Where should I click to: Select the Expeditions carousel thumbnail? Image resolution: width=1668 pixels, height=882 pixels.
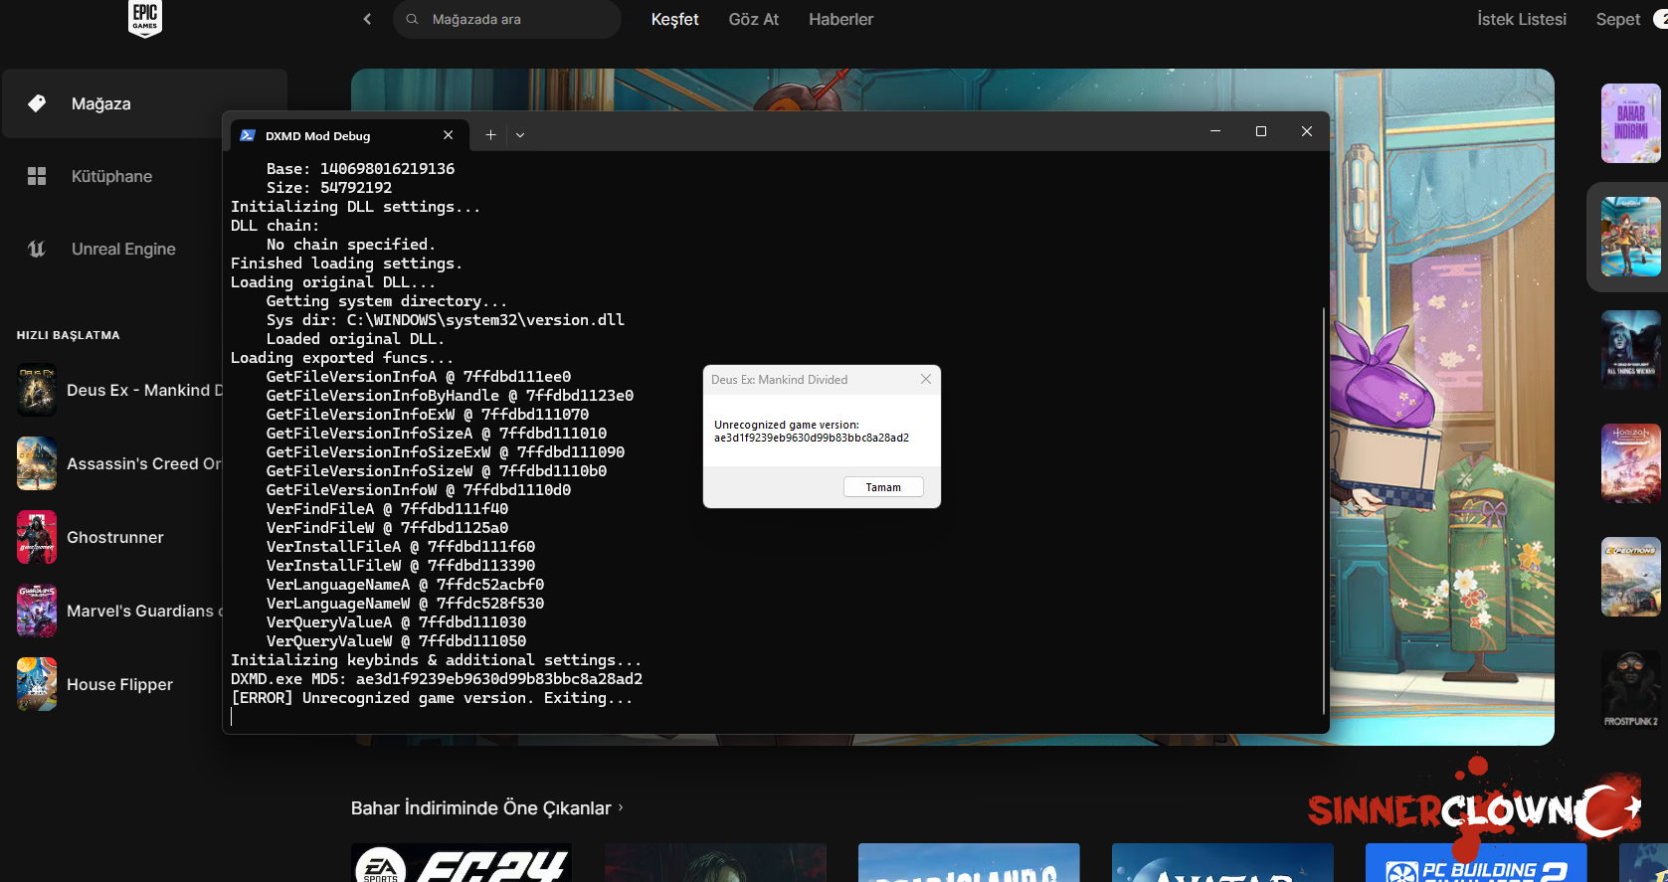1631,577
